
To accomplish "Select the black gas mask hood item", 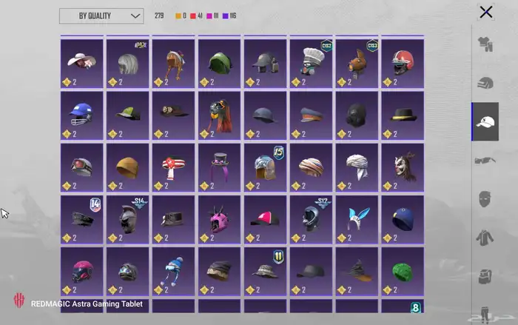I will [357, 115].
